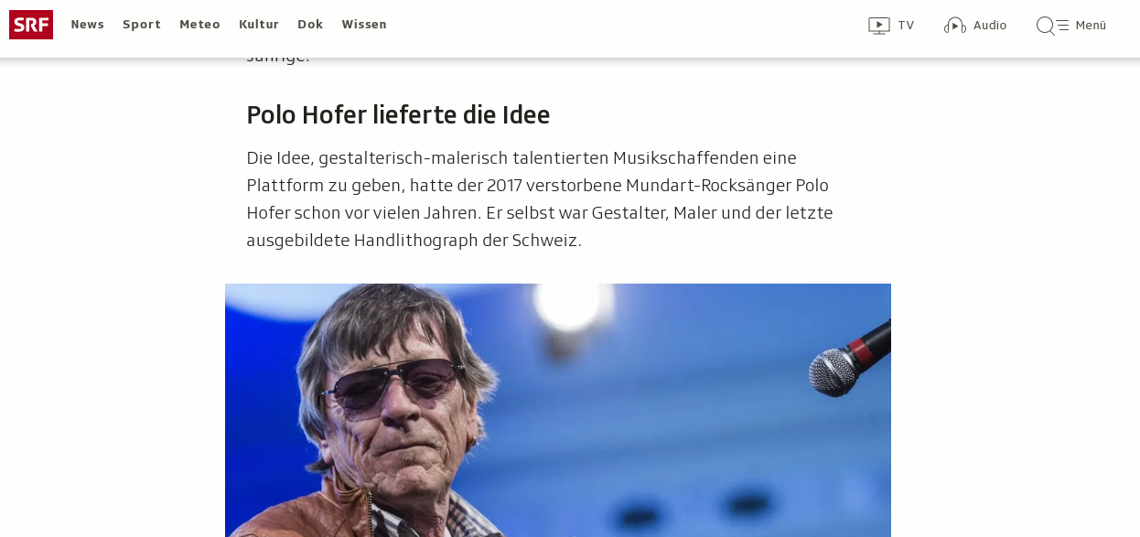Click the paragraph starting with Die Idee
Screen dimensions: 1140x537
[x=540, y=199]
